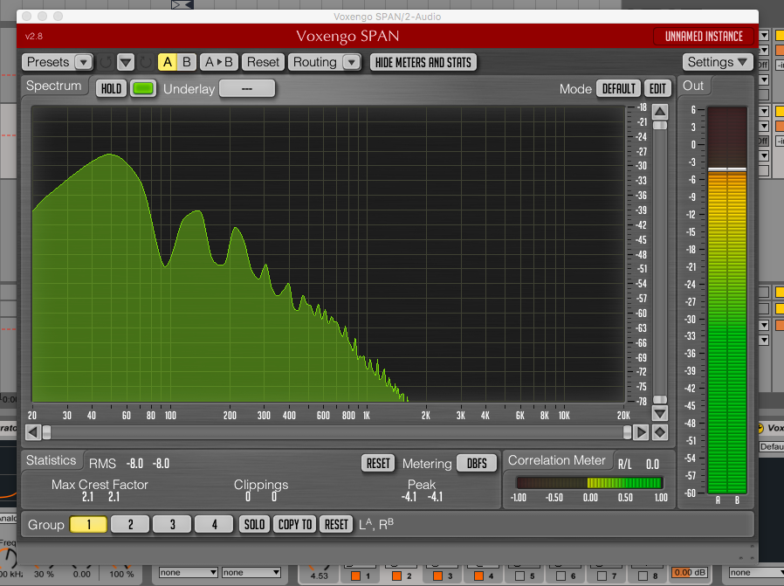Open the undo history dropdown arrow

coord(126,63)
